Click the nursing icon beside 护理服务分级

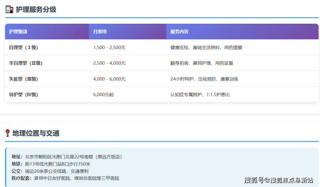click(9, 9)
